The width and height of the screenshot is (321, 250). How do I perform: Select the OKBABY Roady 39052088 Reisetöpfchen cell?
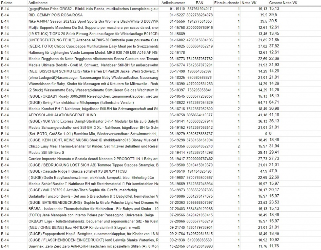[x=93, y=96]
